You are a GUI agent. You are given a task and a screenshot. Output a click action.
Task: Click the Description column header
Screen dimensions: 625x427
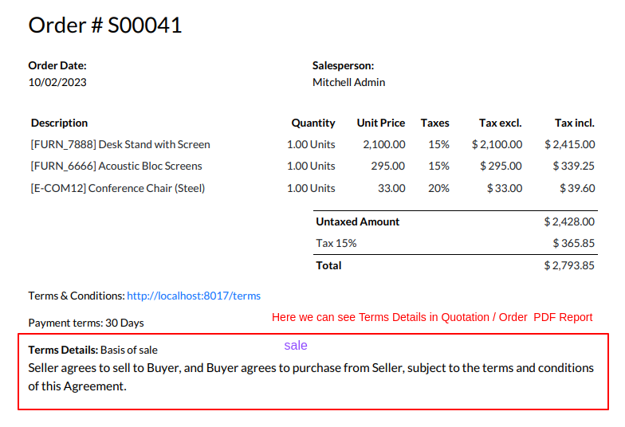[59, 123]
